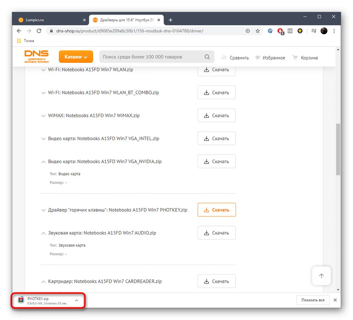Click the Точка bookmarks folder
This screenshot has width=353, height=320.
[x=25, y=41]
